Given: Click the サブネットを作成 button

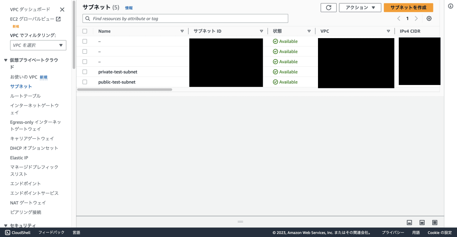Looking at the screenshot, I should coord(408,8).
